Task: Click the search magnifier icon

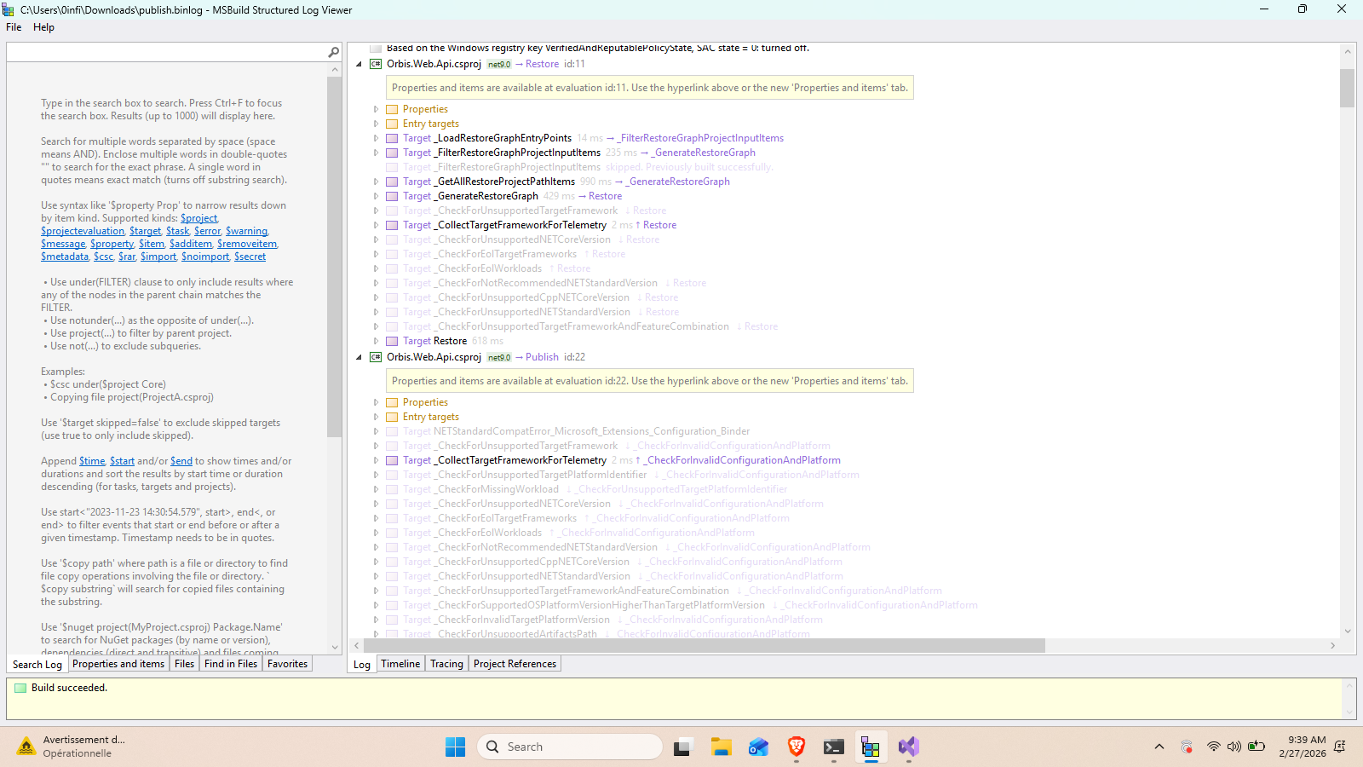Action: (x=334, y=51)
